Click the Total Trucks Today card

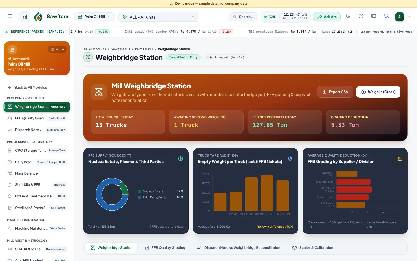click(128, 122)
